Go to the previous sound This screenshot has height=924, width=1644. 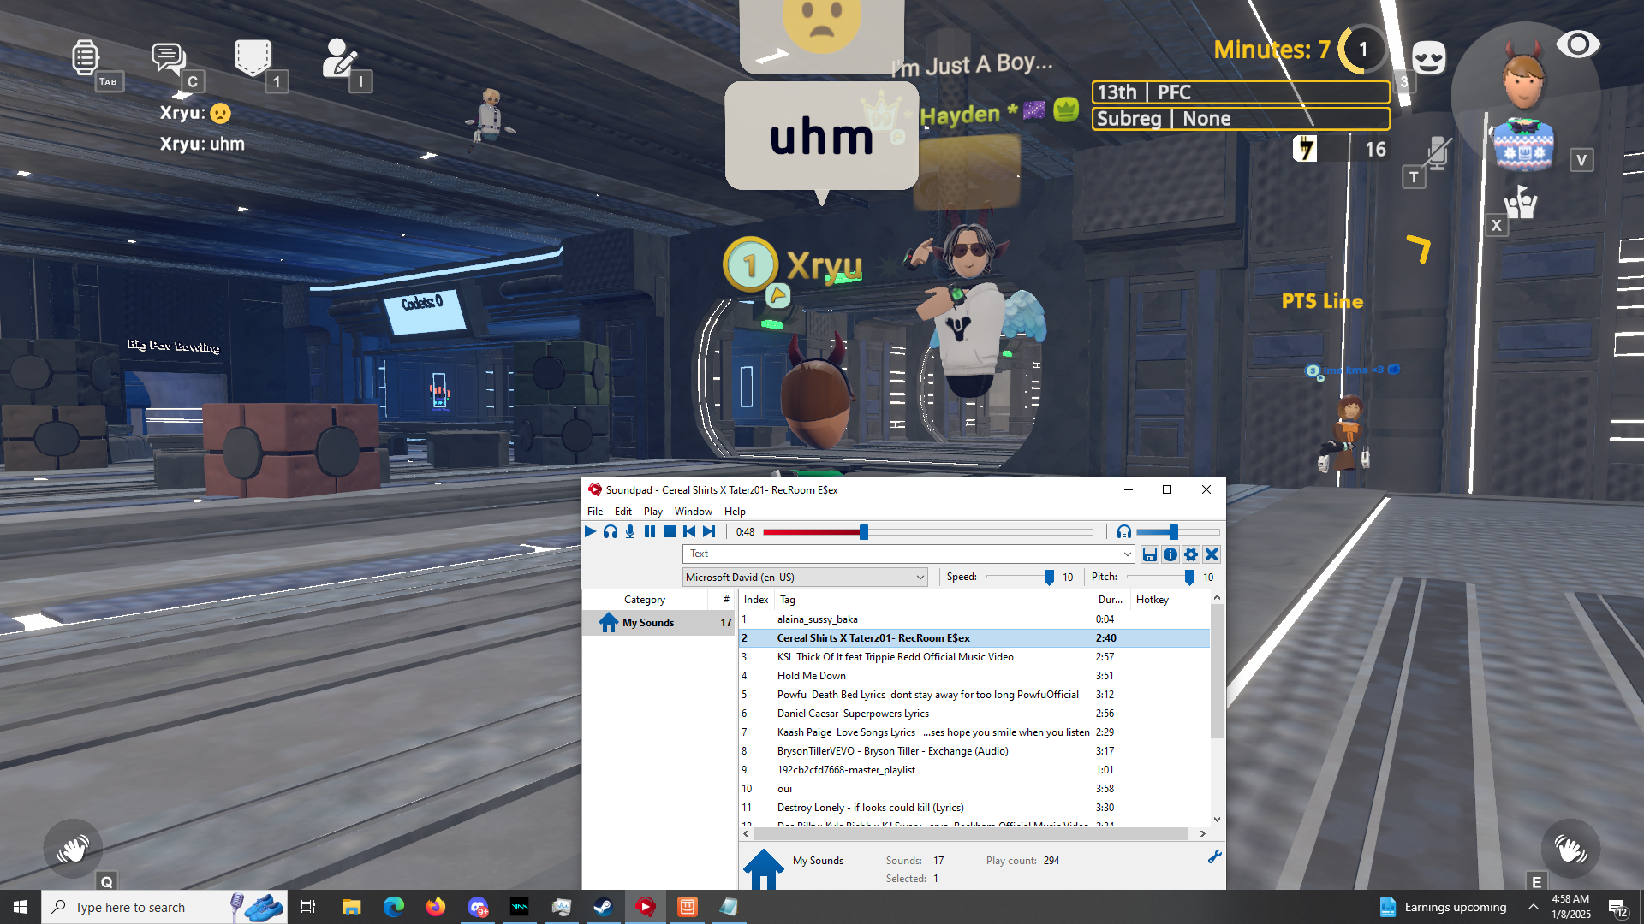689,531
